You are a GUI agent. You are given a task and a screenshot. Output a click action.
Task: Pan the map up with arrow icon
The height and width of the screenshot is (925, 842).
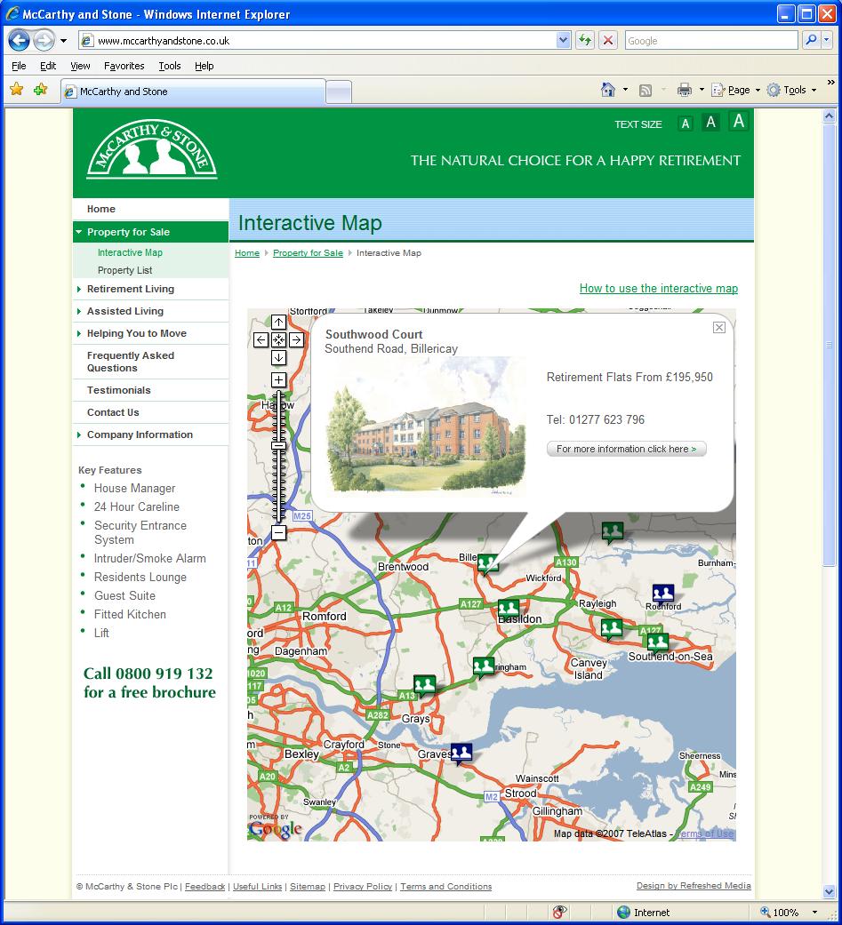pyautogui.click(x=278, y=322)
